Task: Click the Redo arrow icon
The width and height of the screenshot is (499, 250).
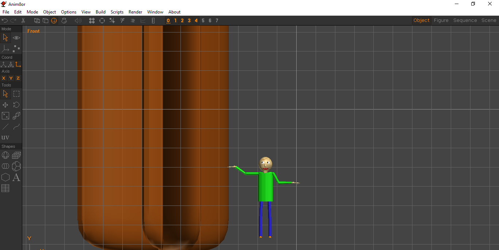Action: pyautogui.click(x=14, y=20)
